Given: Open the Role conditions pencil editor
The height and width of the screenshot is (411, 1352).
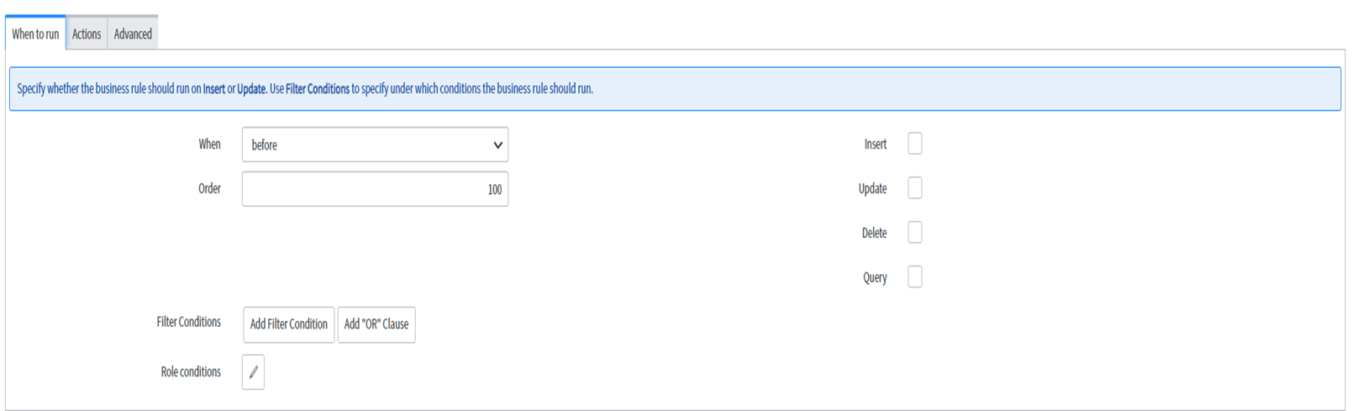Looking at the screenshot, I should (x=253, y=372).
